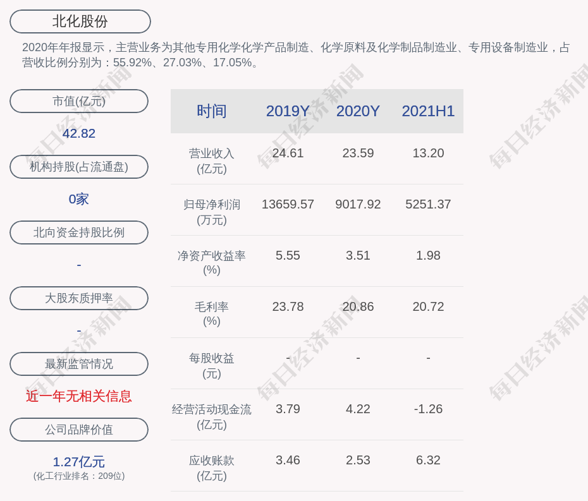Click the 大股东质押率 label pill
This screenshot has width=588, height=501.
(79, 298)
